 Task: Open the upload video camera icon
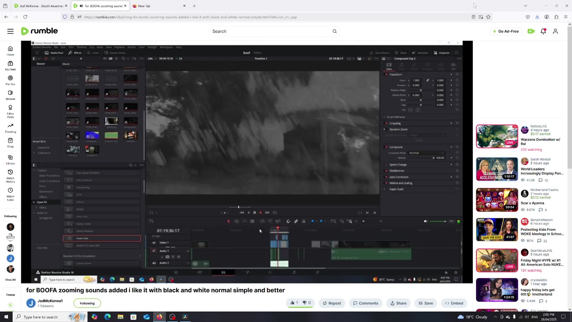(531, 31)
